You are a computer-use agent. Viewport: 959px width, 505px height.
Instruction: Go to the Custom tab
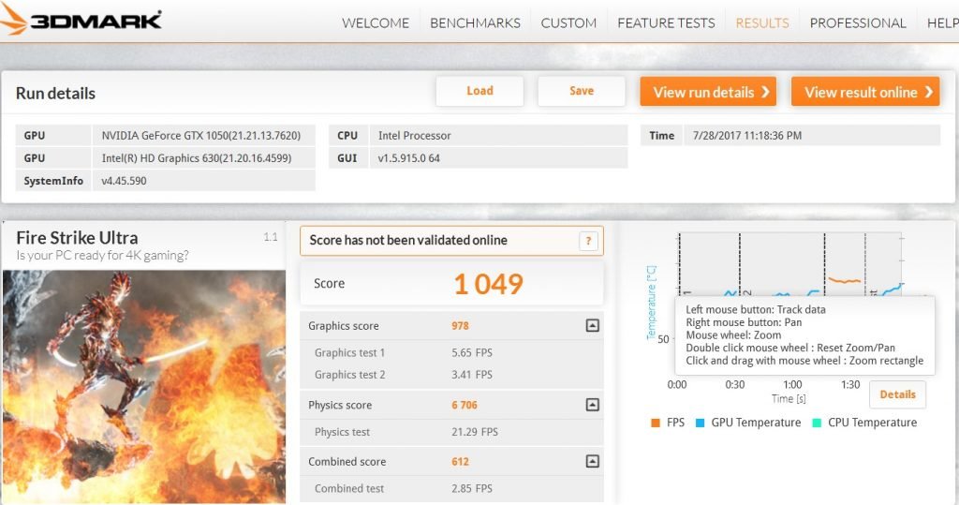tap(568, 23)
